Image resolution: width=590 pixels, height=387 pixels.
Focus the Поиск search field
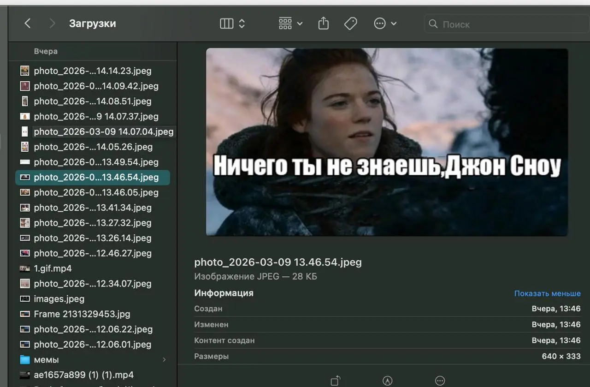pyautogui.click(x=507, y=24)
